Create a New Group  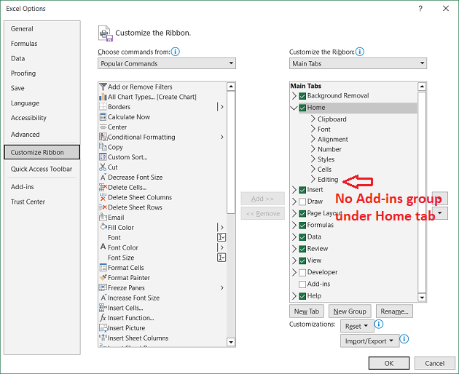point(350,311)
